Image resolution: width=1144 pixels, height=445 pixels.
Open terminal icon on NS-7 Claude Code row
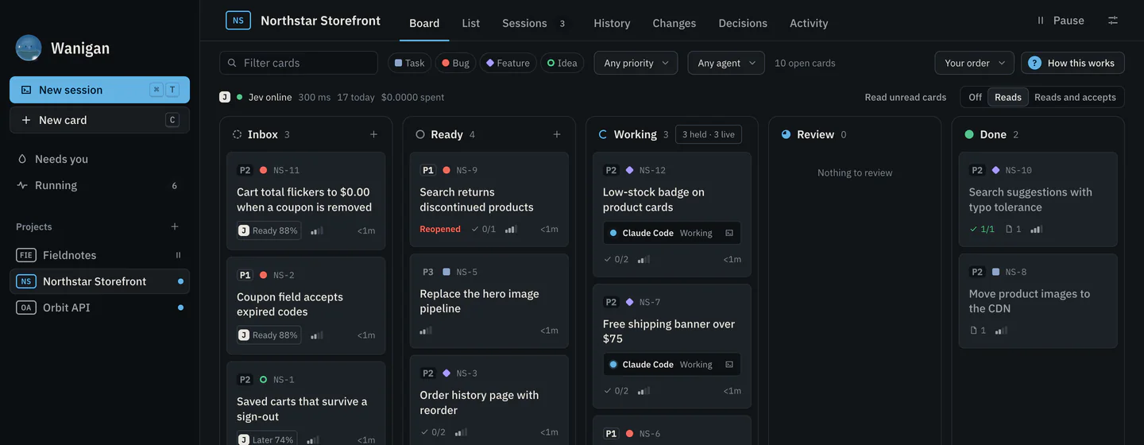click(729, 365)
